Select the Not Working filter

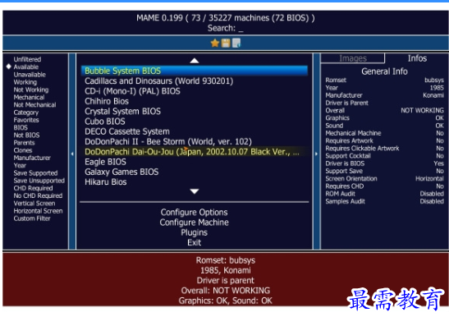31,90
